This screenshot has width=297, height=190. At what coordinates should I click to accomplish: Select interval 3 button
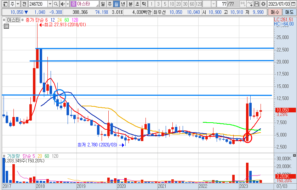(158, 4)
